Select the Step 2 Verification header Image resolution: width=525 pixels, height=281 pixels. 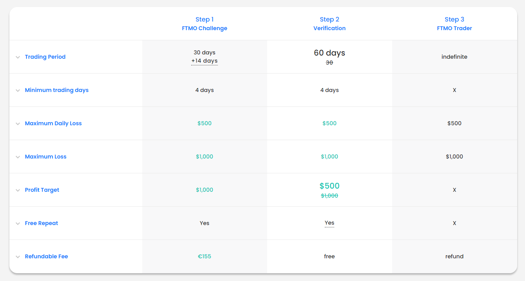click(x=329, y=24)
